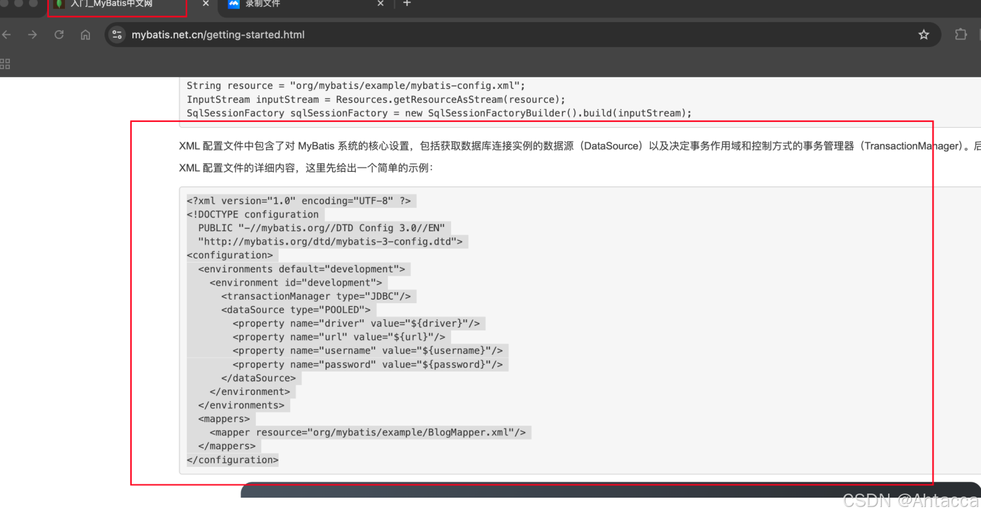This screenshot has height=518, width=981.
Task: Click the paragraph mentioning DataSource and TransactionManager
Action: click(x=579, y=146)
